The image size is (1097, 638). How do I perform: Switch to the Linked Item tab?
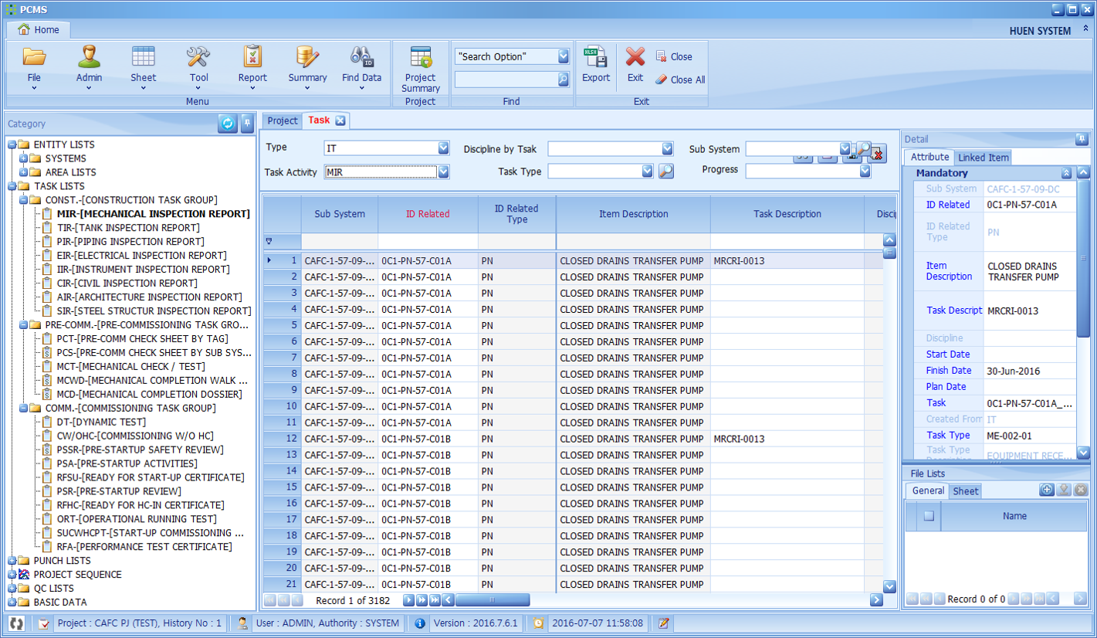pyautogui.click(x=983, y=158)
